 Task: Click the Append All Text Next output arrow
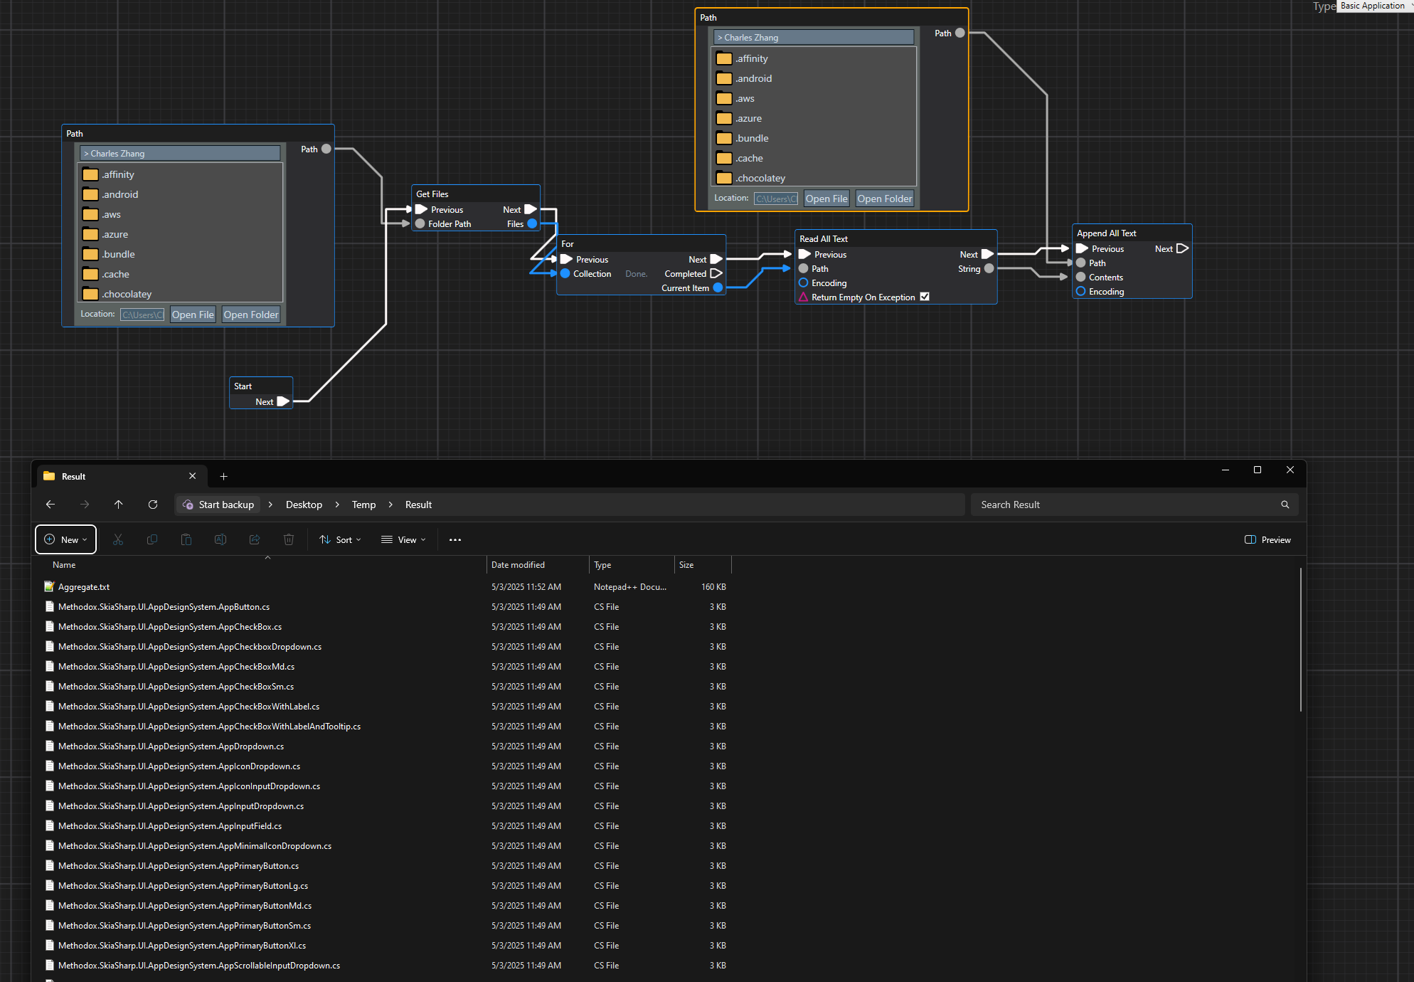point(1183,248)
